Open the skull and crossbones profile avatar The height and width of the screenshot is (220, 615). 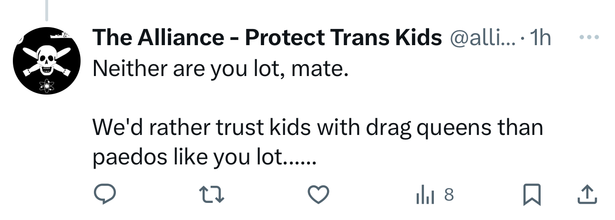pyautogui.click(x=46, y=60)
